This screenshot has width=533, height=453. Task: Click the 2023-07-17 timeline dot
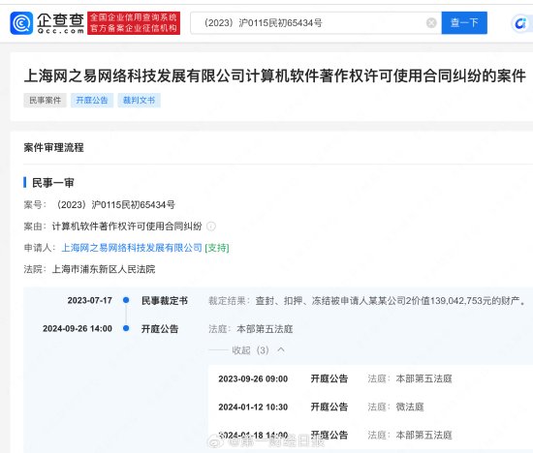tap(126, 300)
